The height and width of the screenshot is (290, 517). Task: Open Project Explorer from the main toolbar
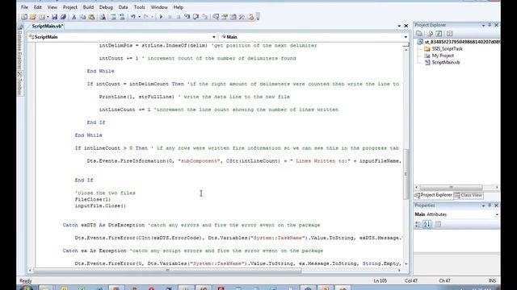pyautogui.click(x=216, y=17)
